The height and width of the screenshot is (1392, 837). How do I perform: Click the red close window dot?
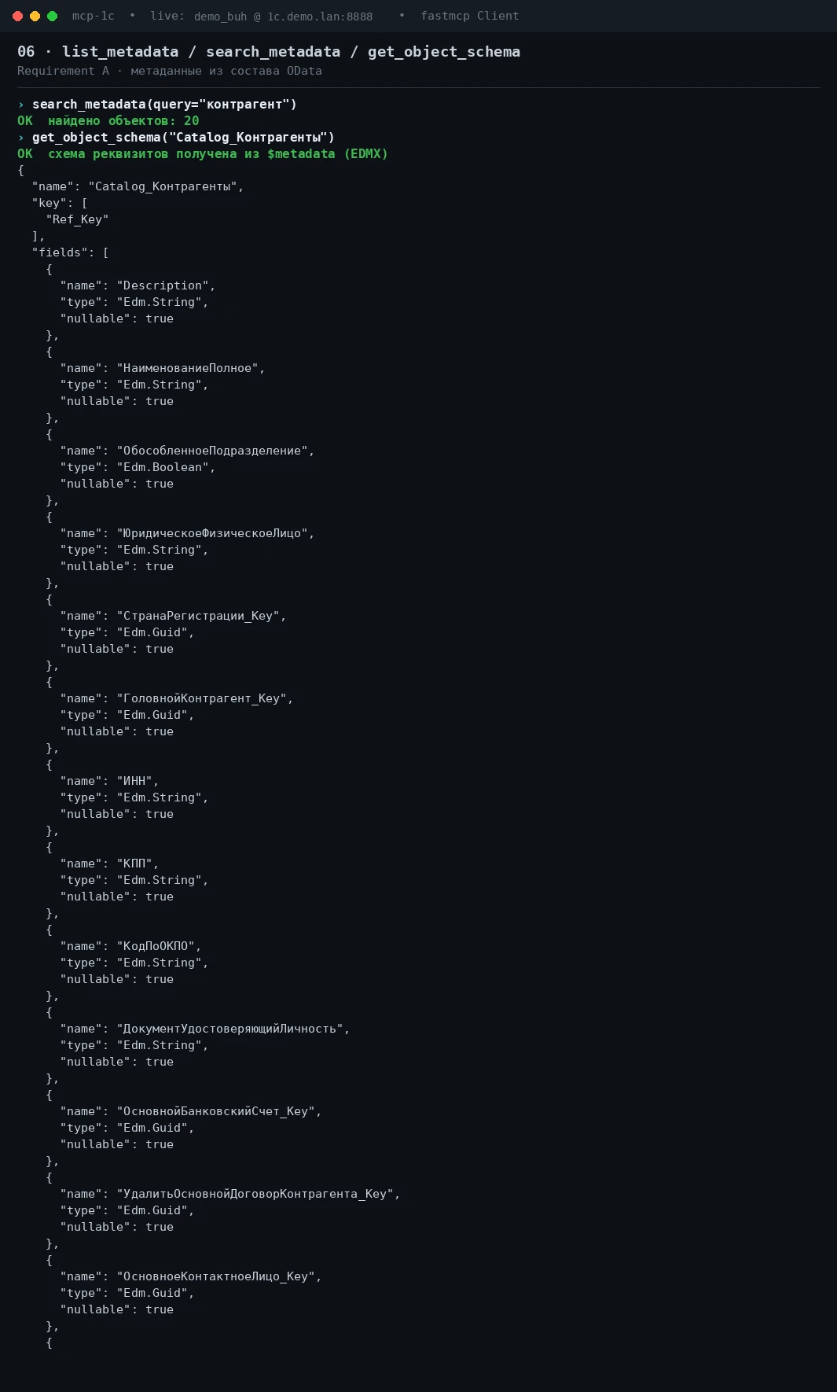point(17,16)
